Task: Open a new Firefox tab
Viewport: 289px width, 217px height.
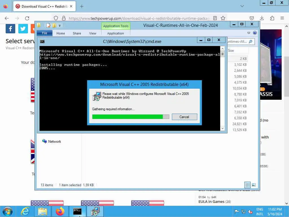Action: (x=82, y=6)
